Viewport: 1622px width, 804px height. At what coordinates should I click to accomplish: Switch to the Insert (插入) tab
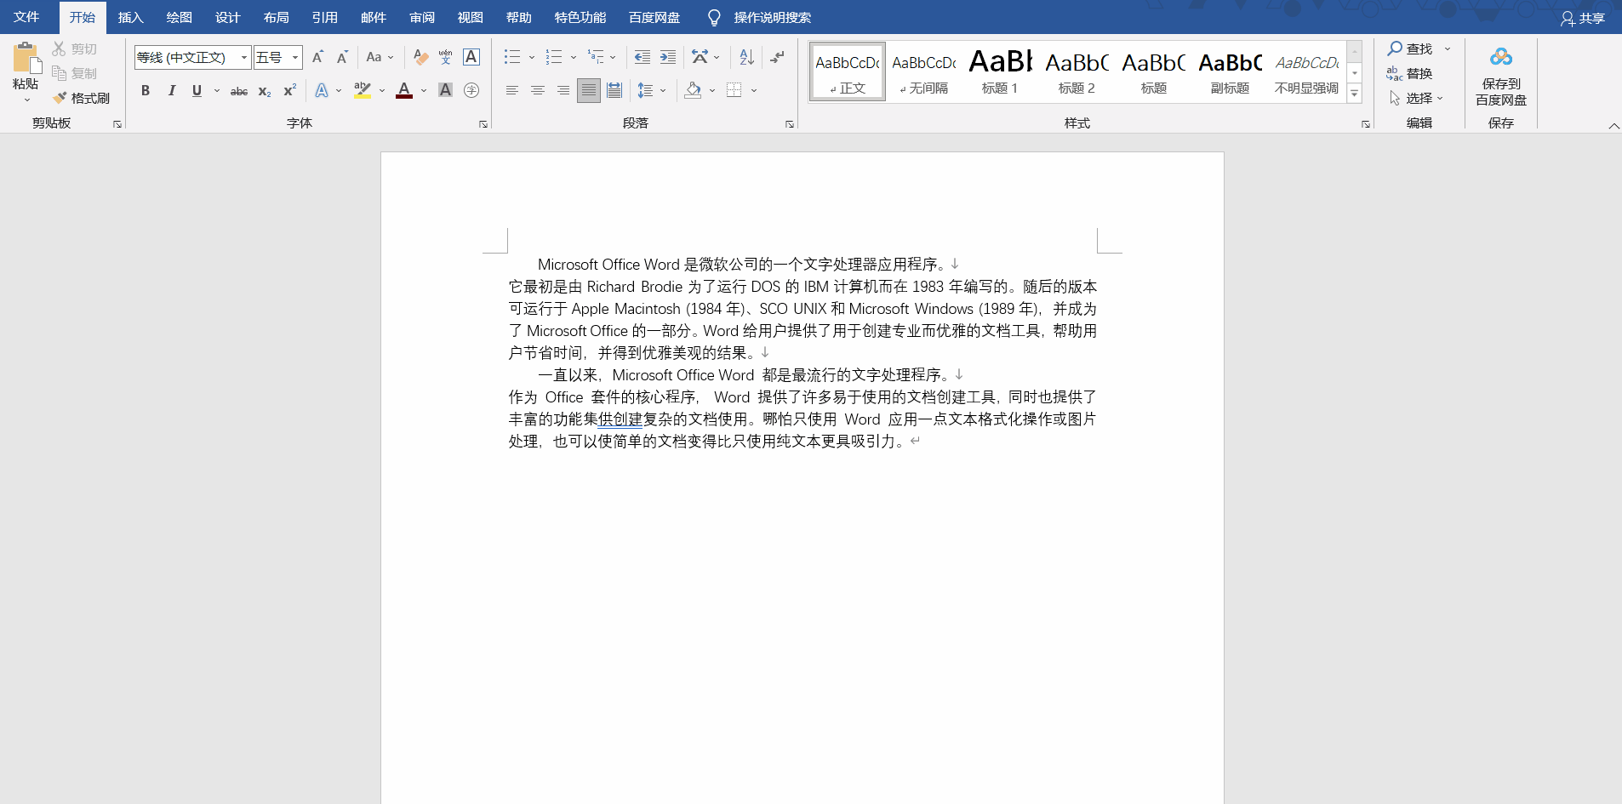click(x=130, y=17)
